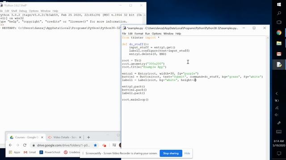Open the media control icon in Chrome

[114, 145]
